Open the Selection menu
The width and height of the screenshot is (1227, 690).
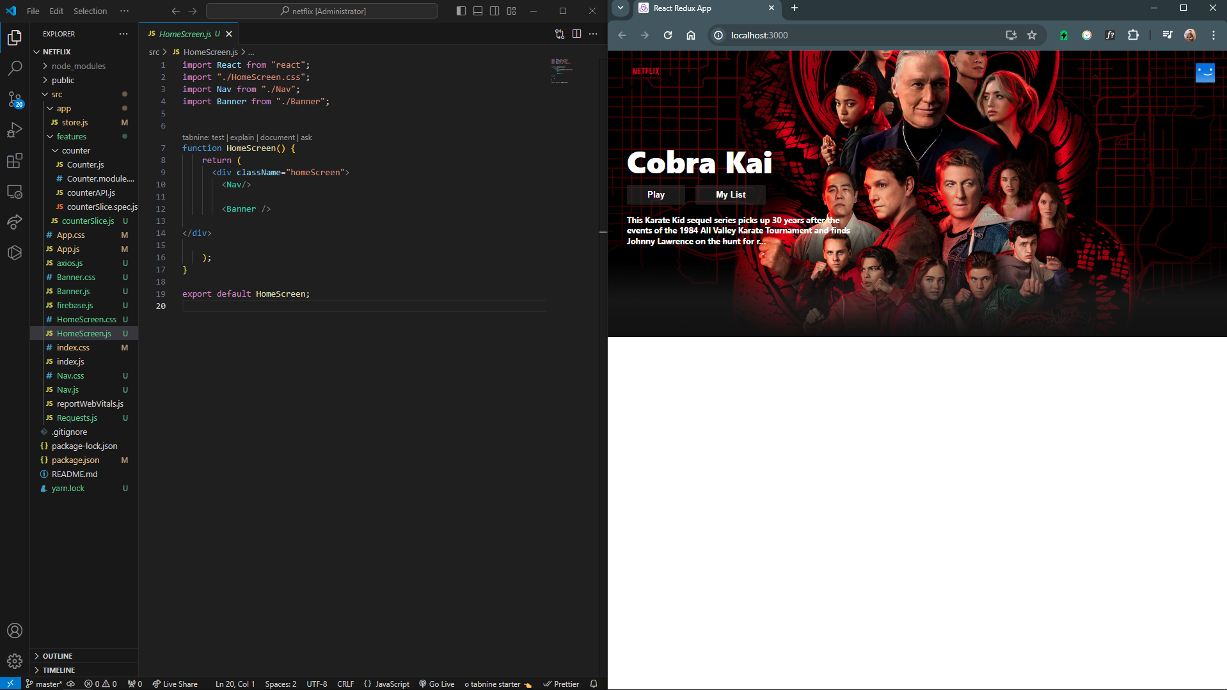coord(90,11)
